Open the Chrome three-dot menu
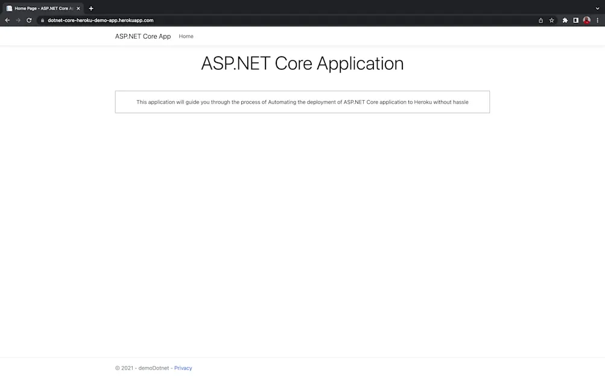The height and width of the screenshot is (378, 605). point(597,20)
